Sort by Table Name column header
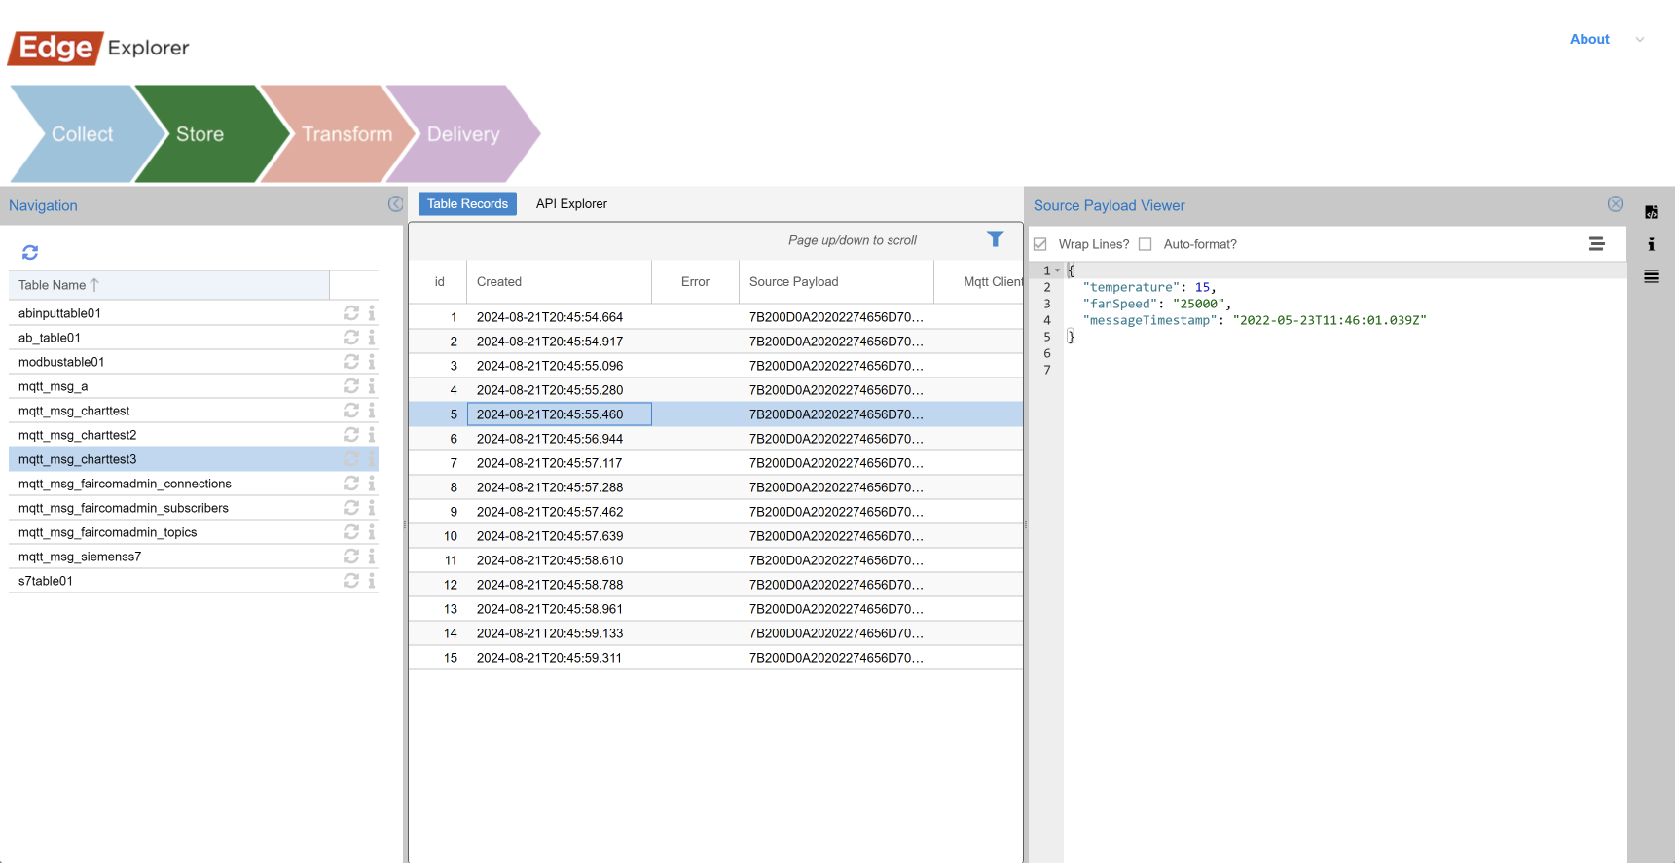 click(x=168, y=285)
